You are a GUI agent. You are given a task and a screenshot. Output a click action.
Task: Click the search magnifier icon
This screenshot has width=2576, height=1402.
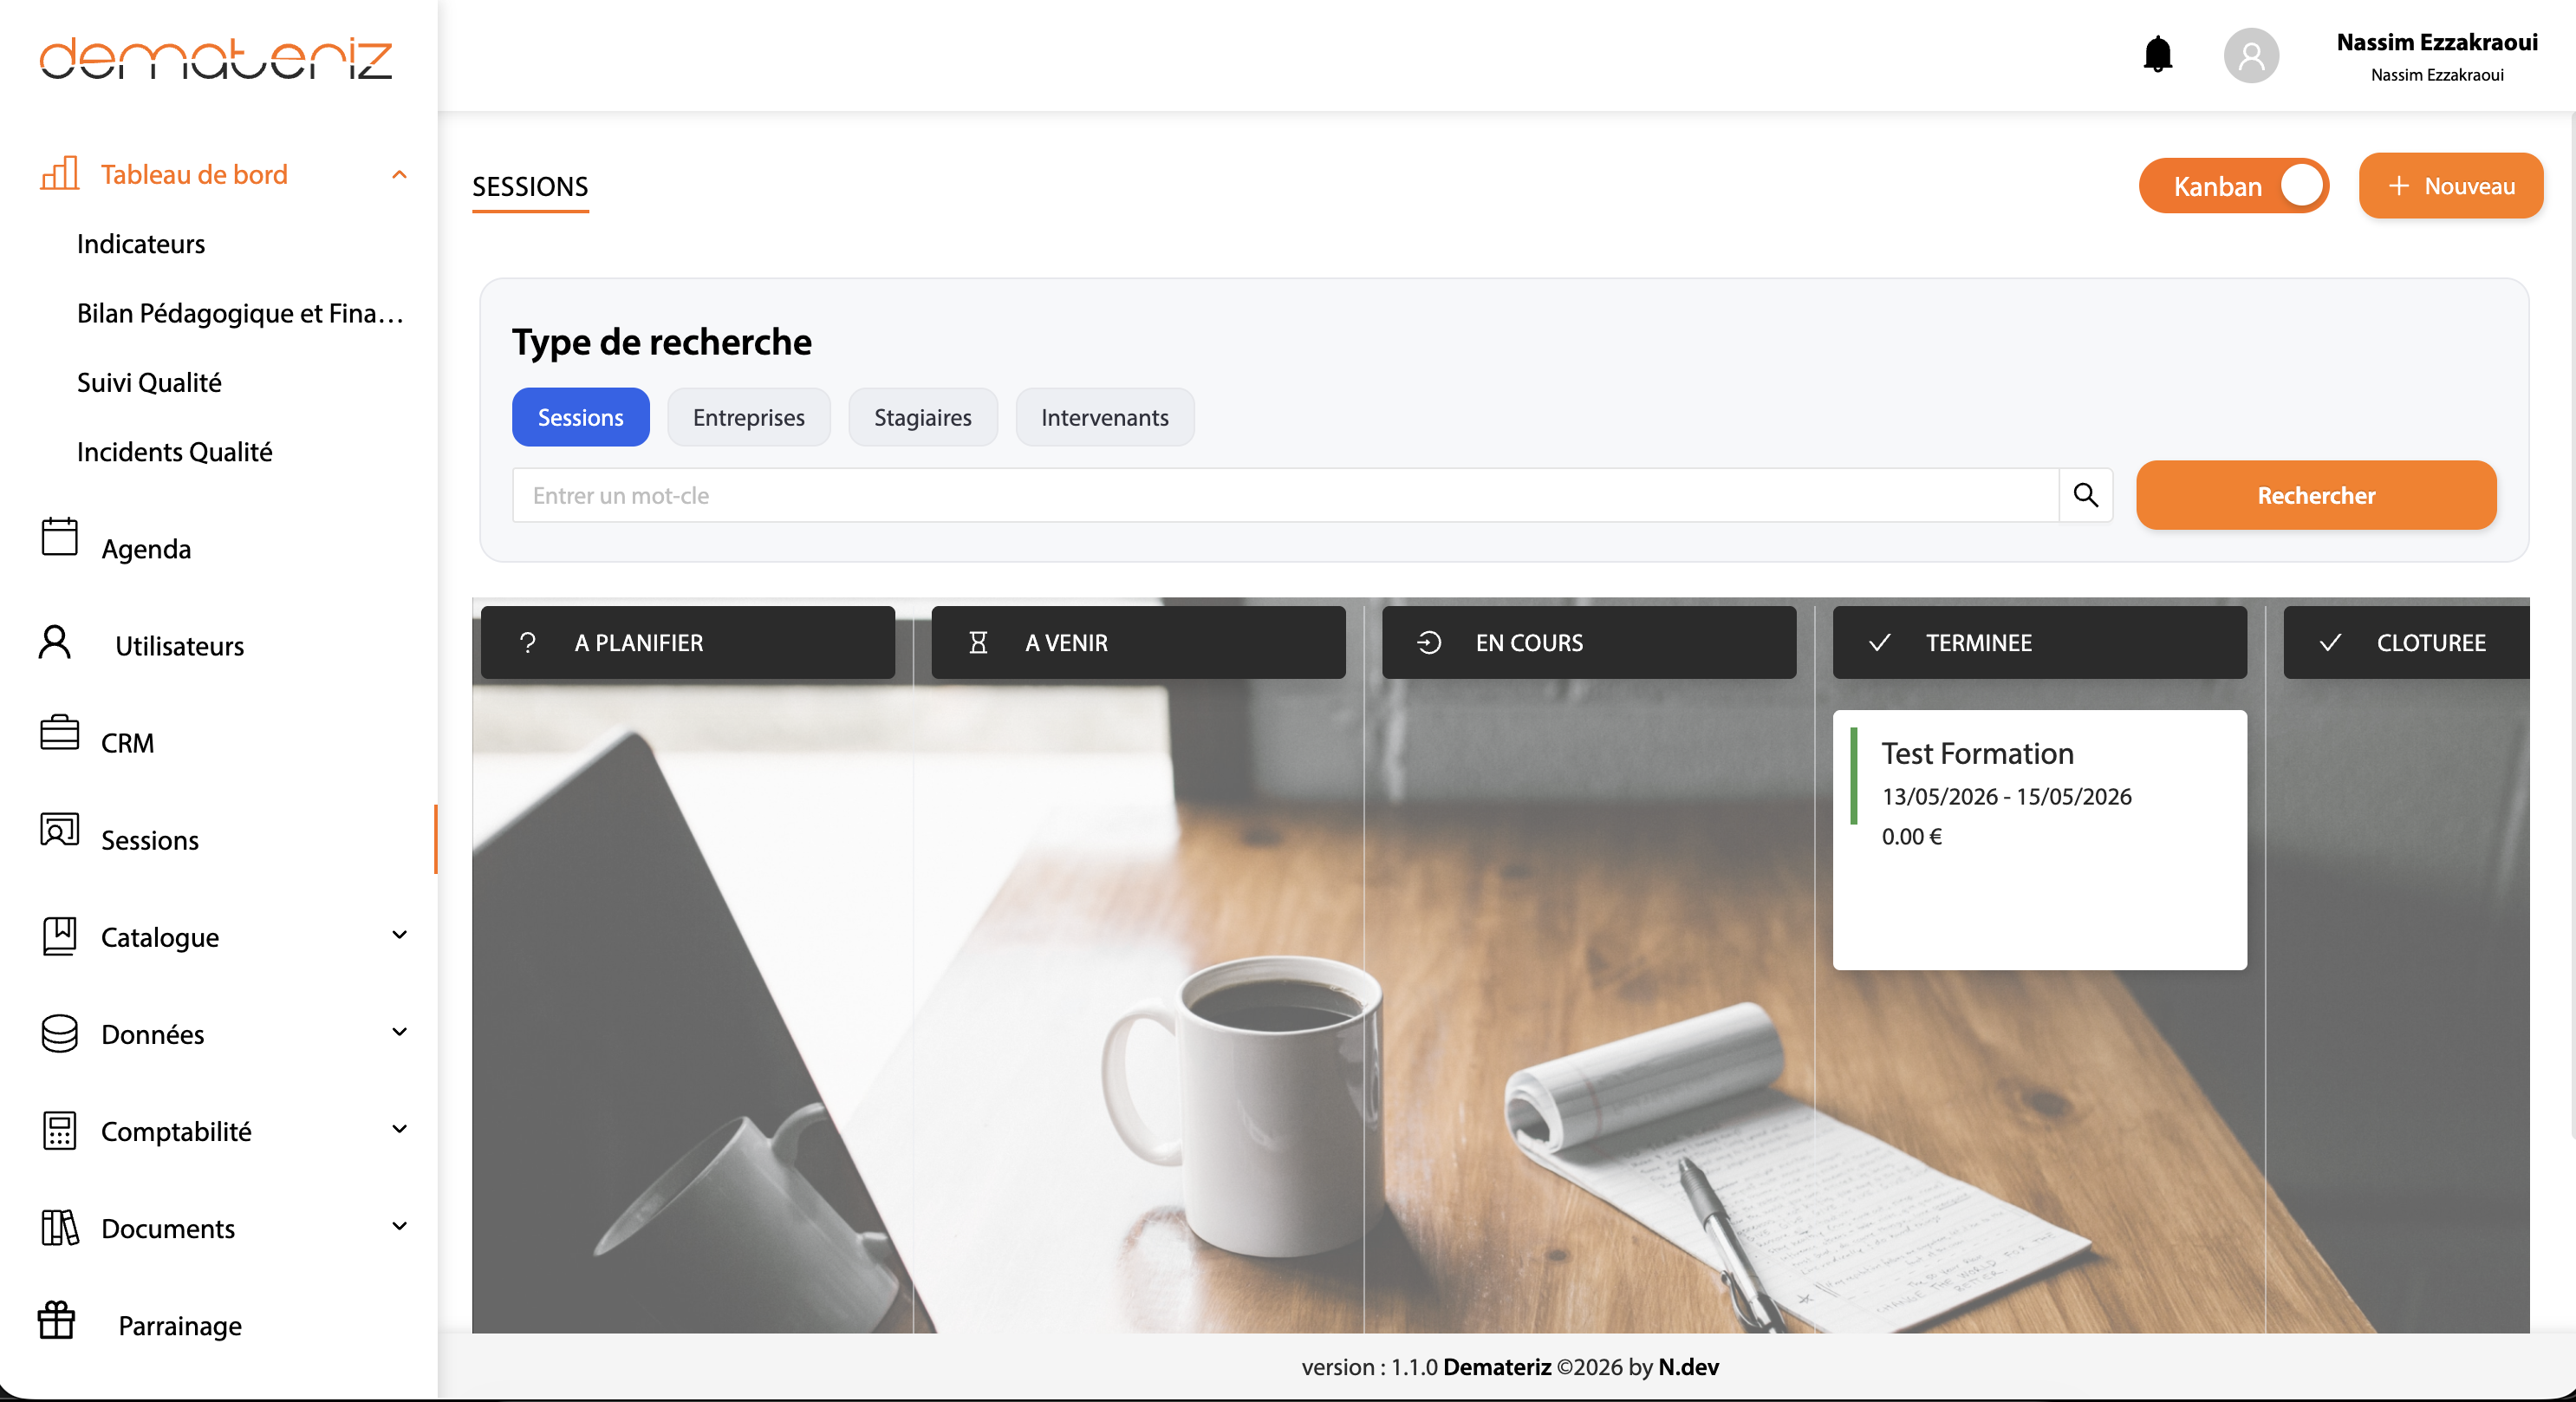[x=2085, y=494]
